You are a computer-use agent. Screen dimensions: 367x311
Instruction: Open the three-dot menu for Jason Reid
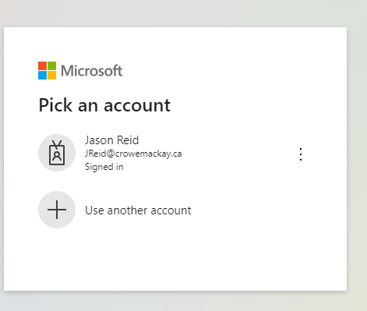[301, 154]
